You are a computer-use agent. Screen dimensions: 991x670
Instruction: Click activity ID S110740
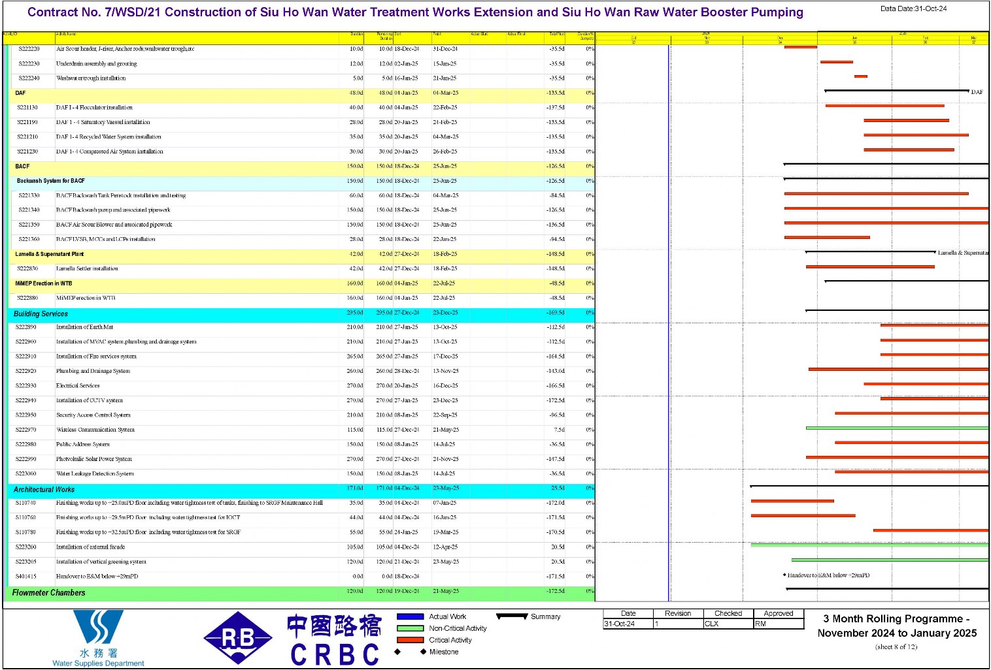click(x=26, y=503)
